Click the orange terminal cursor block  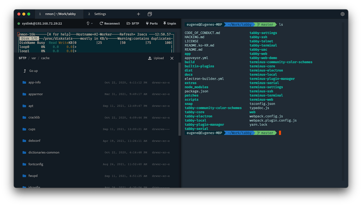click(x=280, y=133)
